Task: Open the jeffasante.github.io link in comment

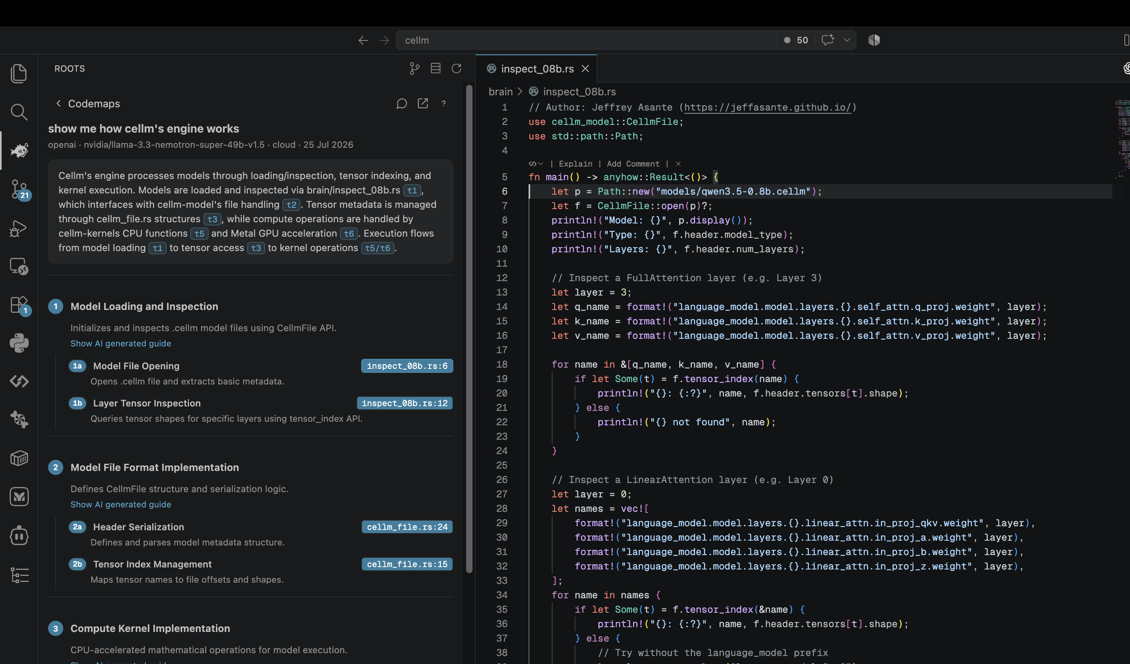Action: pyautogui.click(x=767, y=107)
